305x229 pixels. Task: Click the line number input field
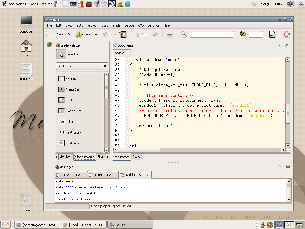click(256, 34)
